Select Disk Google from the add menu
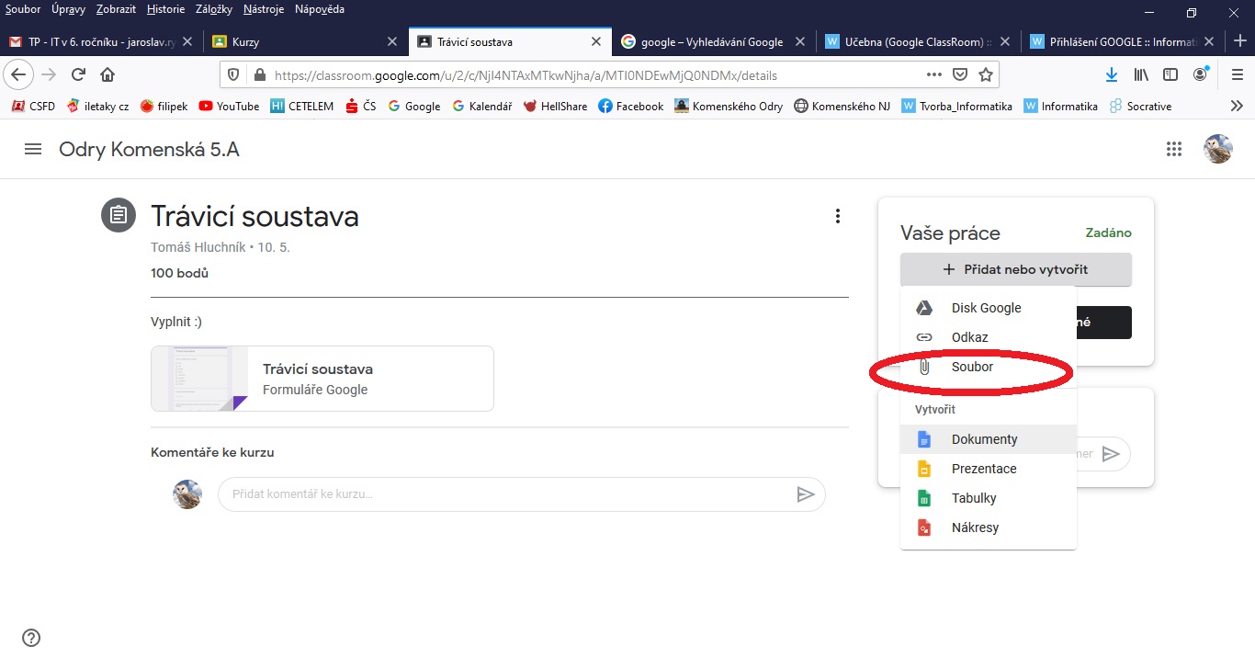 tap(986, 308)
